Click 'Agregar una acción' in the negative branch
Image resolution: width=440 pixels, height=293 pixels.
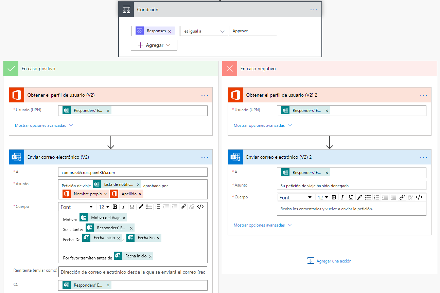329,261
